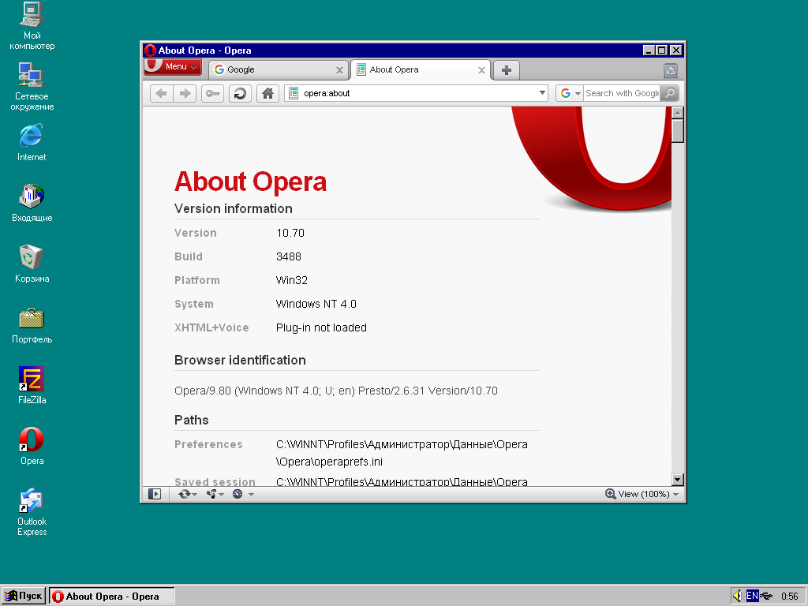Click the browser identification user agent string

pos(336,391)
